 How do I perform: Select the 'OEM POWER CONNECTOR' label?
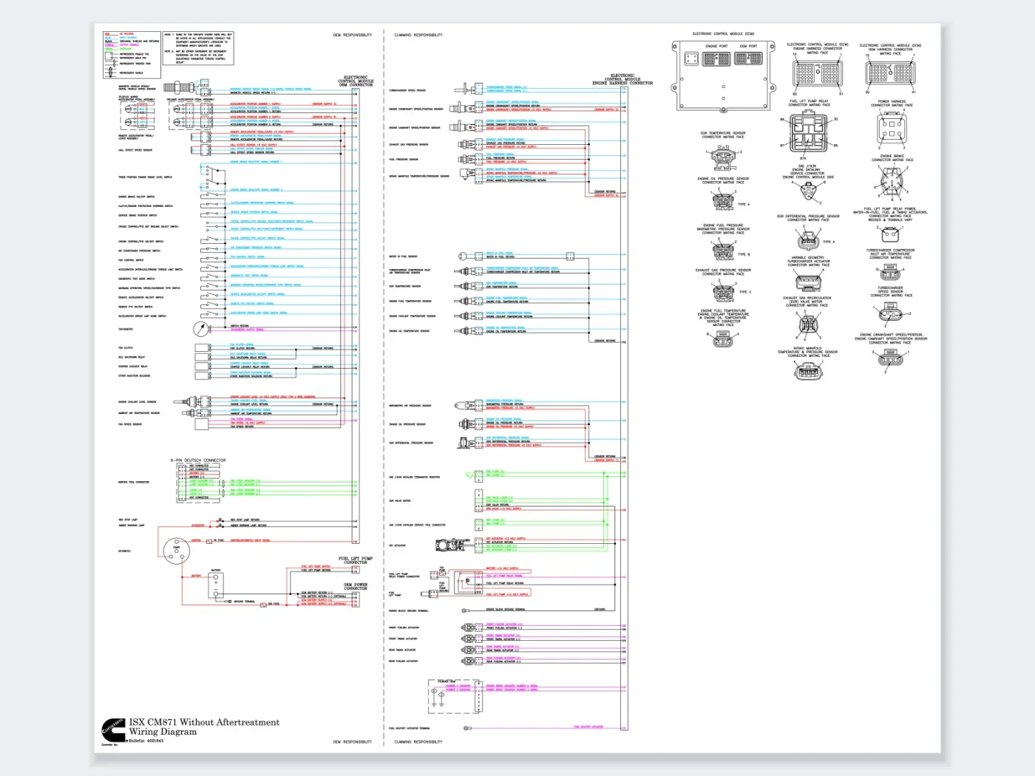(356, 587)
